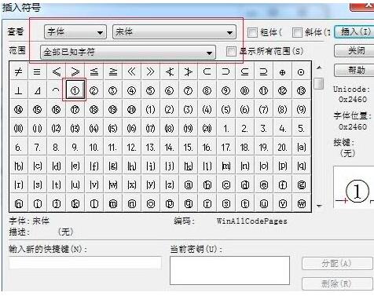Select the symbol '6.' in grid

click(x=18, y=147)
